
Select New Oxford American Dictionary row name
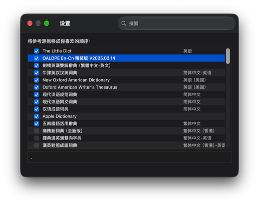click(76, 80)
